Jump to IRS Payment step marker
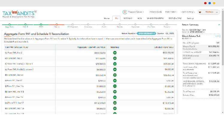This screenshot has height=116, width=224. [72, 24]
